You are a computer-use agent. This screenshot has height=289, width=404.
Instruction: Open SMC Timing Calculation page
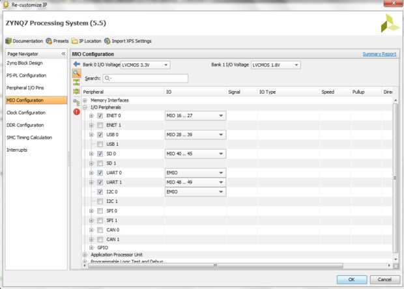point(29,137)
